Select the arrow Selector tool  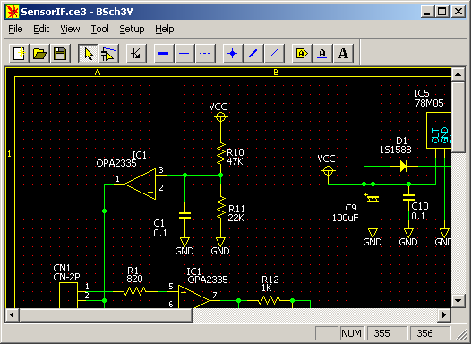(88, 54)
